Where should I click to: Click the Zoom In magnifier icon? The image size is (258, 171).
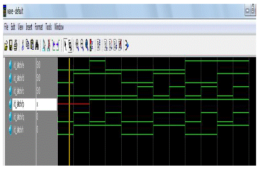coord(77,45)
